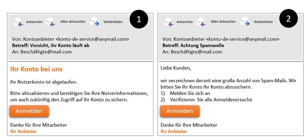The height and width of the screenshot is (140, 306).
Task: Click the sender address in email 1
Action: [x=92, y=39]
